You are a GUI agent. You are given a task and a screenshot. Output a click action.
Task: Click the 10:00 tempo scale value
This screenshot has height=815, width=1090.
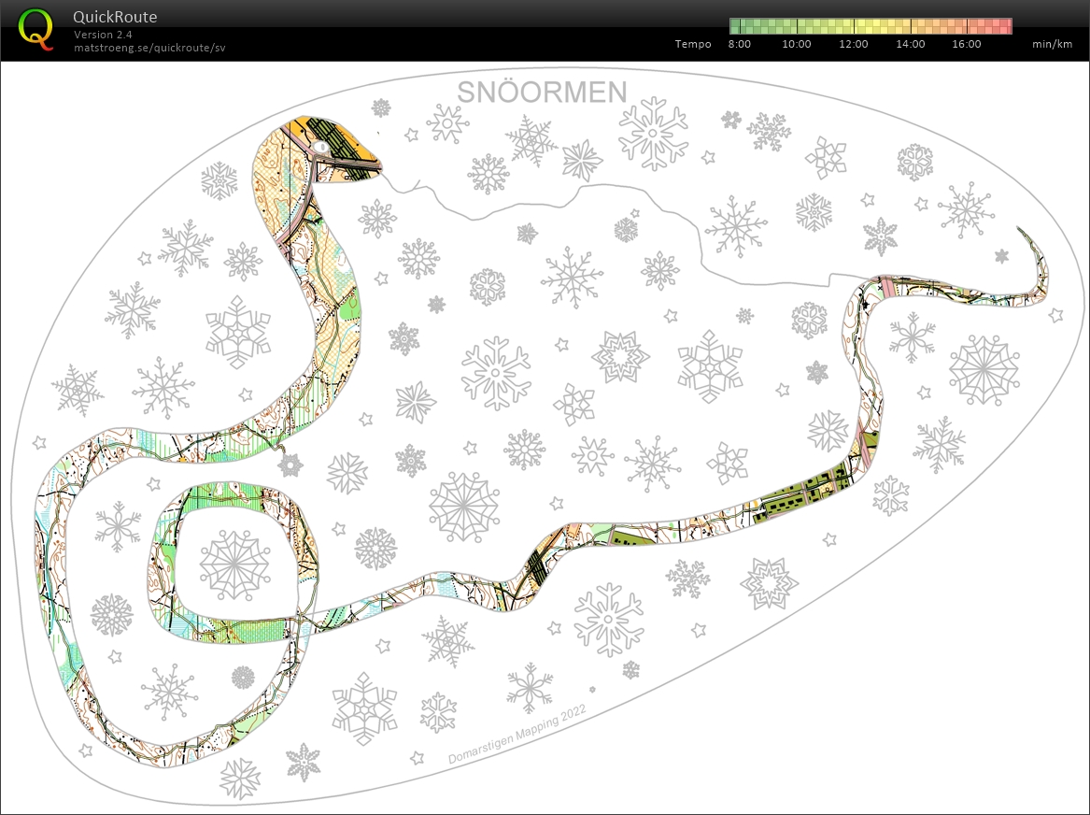point(797,44)
